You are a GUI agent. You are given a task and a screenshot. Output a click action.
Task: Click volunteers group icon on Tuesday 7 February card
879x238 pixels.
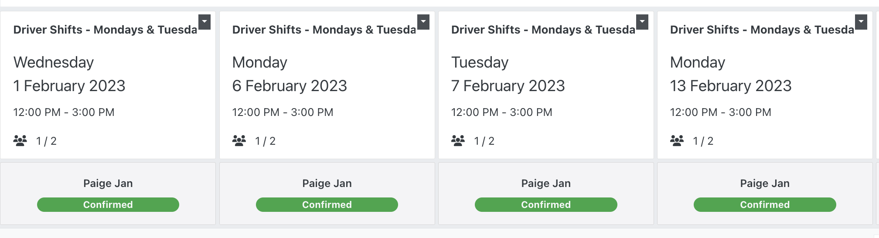point(458,141)
